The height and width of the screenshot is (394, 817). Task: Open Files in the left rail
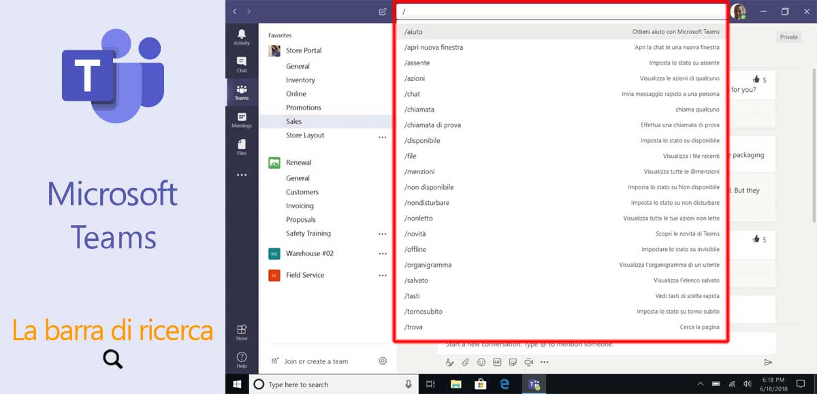pos(242,148)
